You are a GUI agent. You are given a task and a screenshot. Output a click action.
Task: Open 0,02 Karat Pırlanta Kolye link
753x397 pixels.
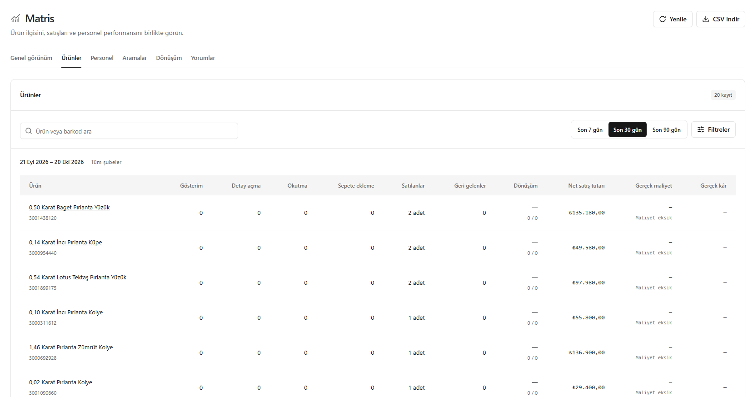point(60,382)
